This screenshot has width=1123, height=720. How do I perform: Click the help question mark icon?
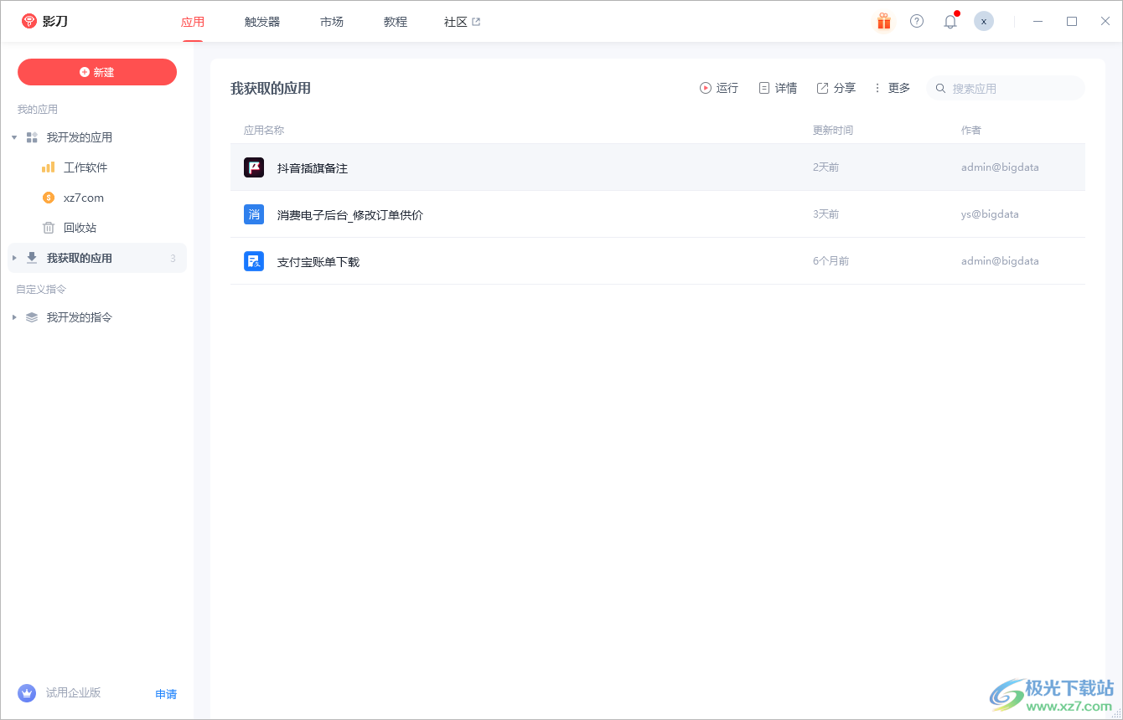coord(916,21)
